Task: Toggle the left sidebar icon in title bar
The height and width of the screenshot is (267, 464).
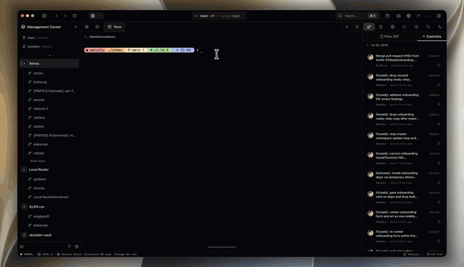Action: [44, 16]
